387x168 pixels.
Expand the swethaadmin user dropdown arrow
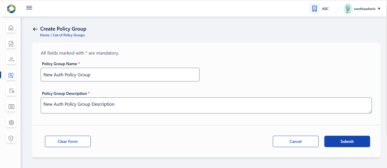pyautogui.click(x=379, y=9)
